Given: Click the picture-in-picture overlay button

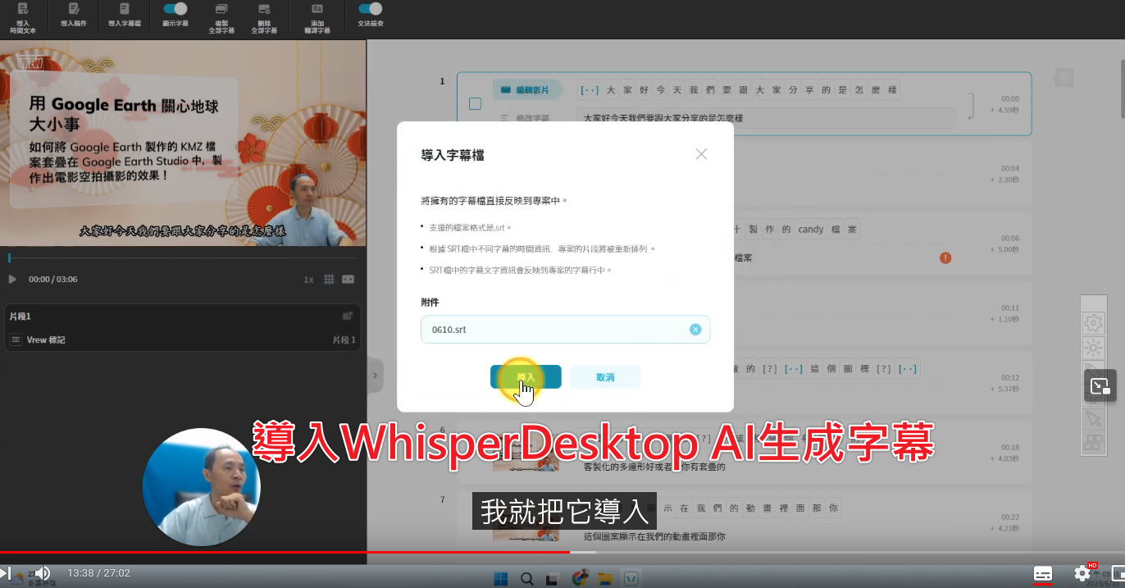Looking at the screenshot, I should pos(1100,385).
